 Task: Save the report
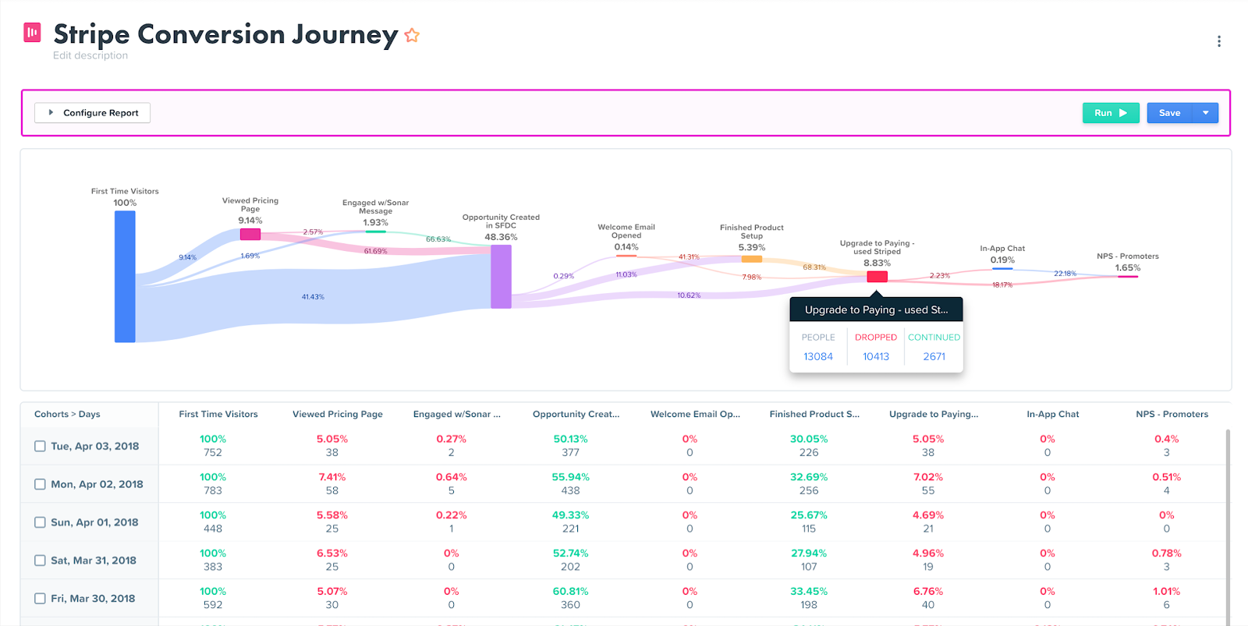(x=1169, y=113)
